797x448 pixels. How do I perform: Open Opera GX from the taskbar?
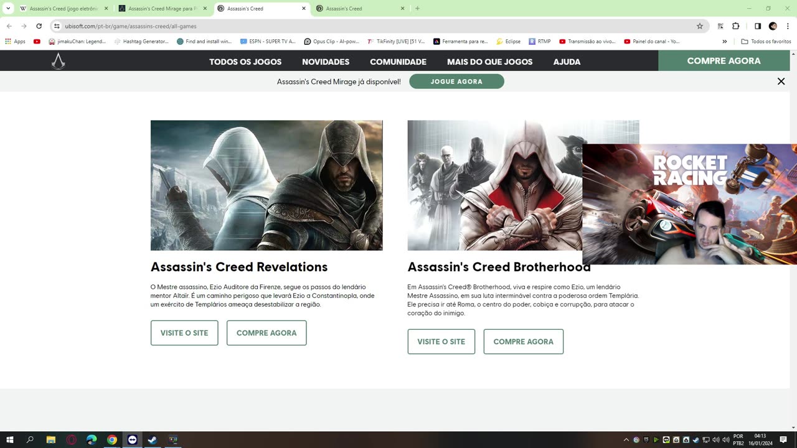point(71,440)
